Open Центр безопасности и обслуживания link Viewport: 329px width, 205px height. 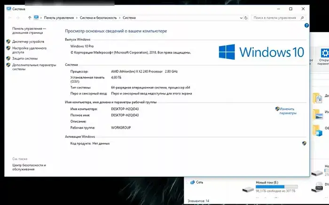click(29, 167)
